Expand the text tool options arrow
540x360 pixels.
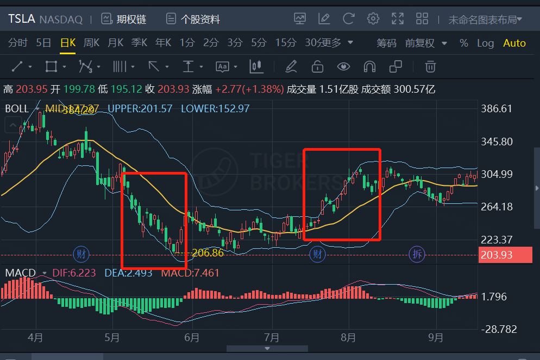point(236,67)
